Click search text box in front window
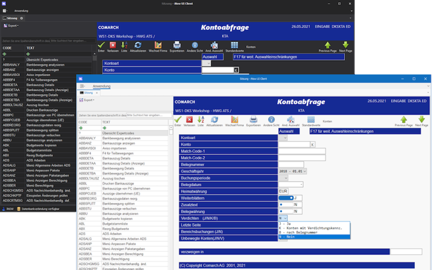 (x=149, y=115)
